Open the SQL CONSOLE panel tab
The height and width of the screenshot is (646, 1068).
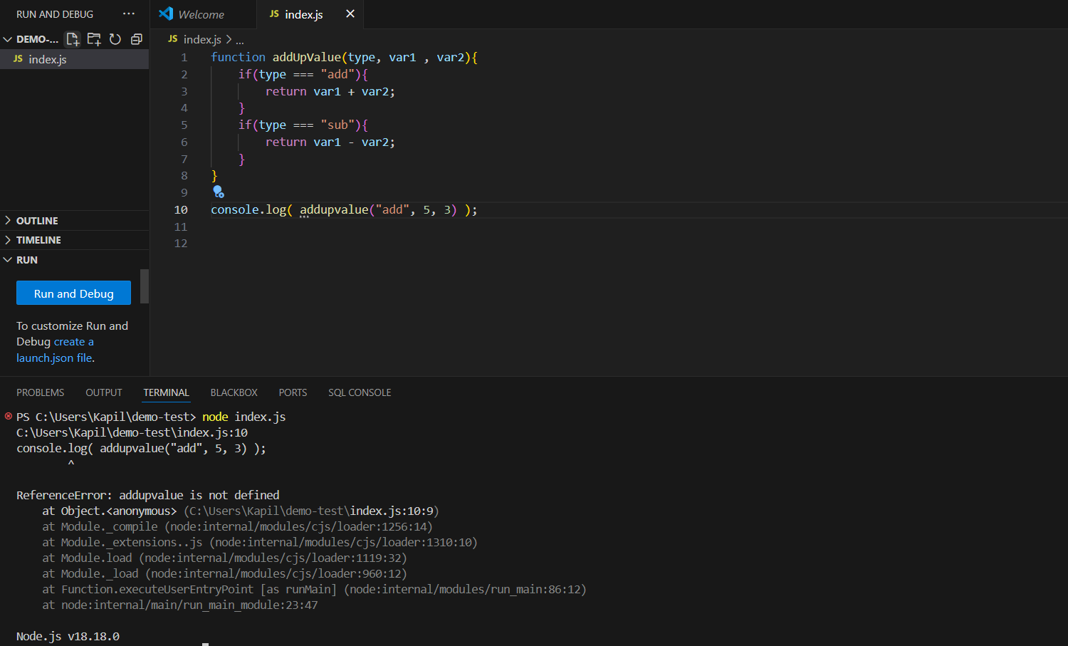click(x=360, y=392)
